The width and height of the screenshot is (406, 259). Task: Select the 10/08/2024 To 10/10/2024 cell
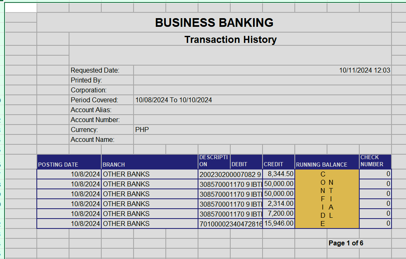262,100
